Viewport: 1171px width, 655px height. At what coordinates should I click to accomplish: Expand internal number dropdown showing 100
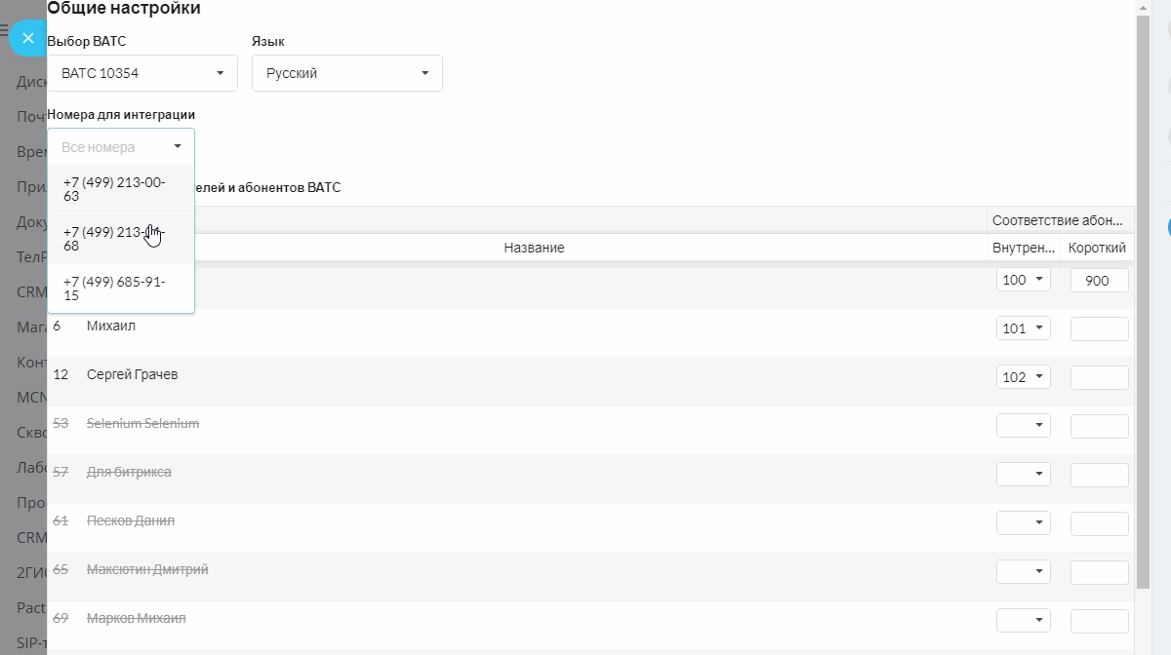(x=1023, y=280)
